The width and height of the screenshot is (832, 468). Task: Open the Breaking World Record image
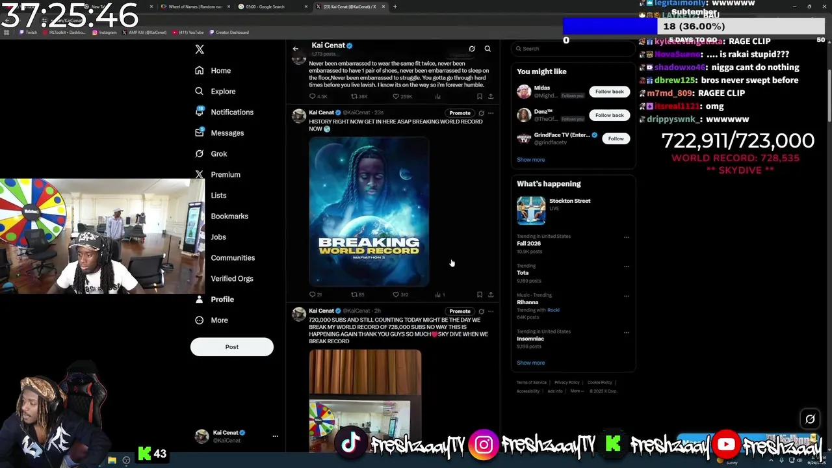pyautogui.click(x=369, y=212)
